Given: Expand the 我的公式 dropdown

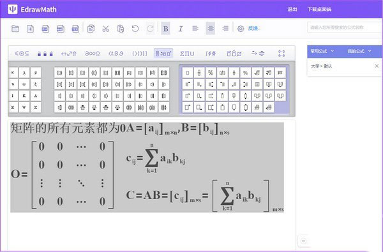Looking at the screenshot, I should pyautogui.click(x=359, y=51).
